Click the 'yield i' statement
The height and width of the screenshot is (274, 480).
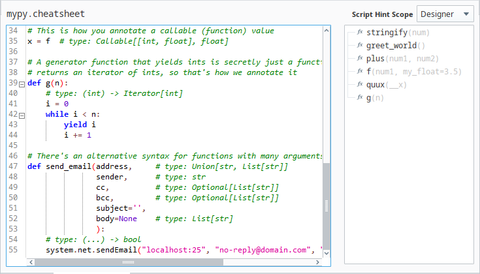coord(80,125)
